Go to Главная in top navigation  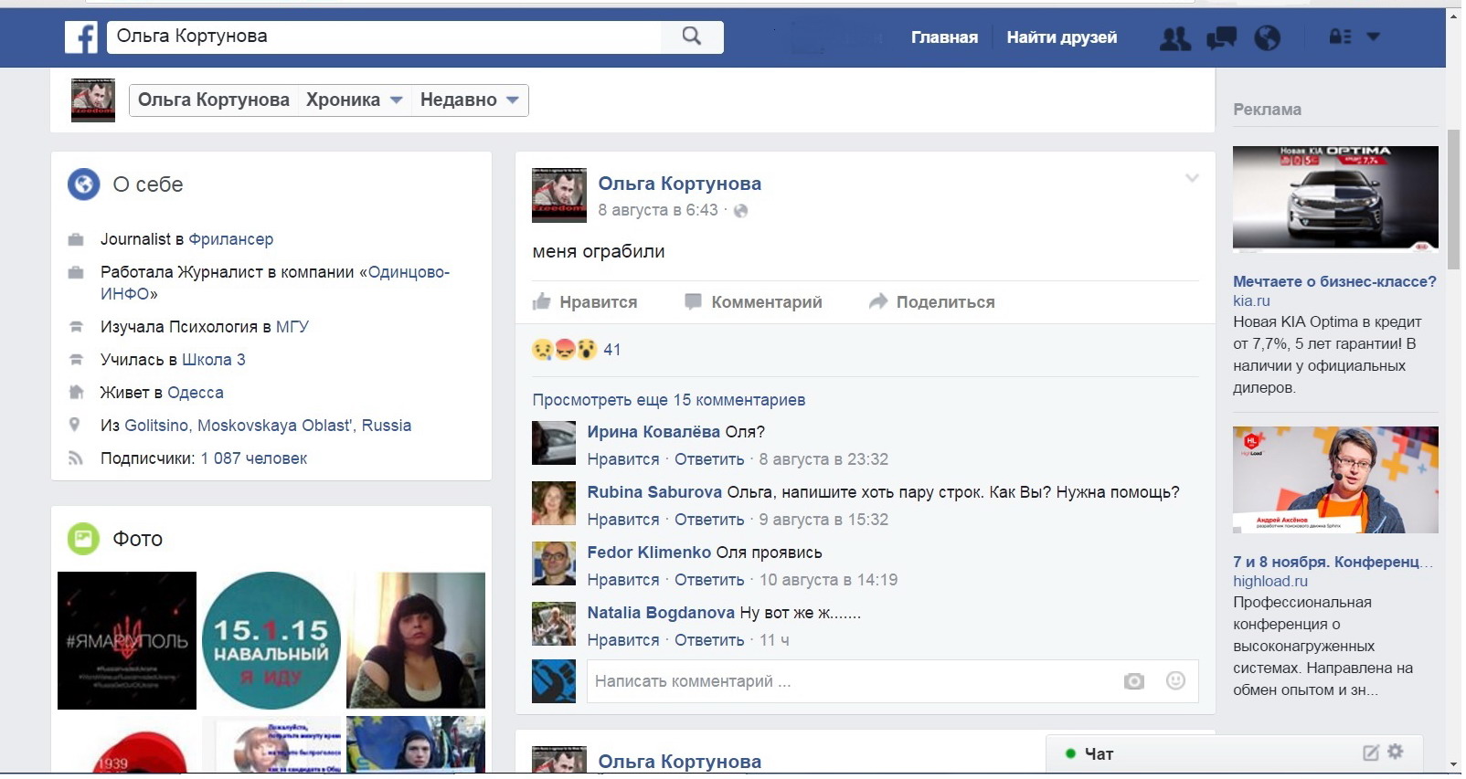(943, 37)
